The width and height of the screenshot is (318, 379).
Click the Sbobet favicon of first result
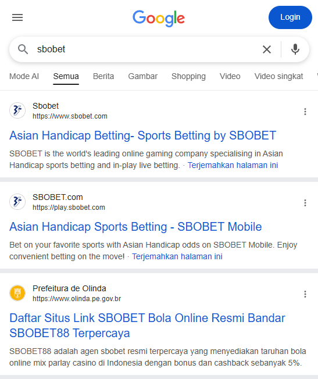17,110
